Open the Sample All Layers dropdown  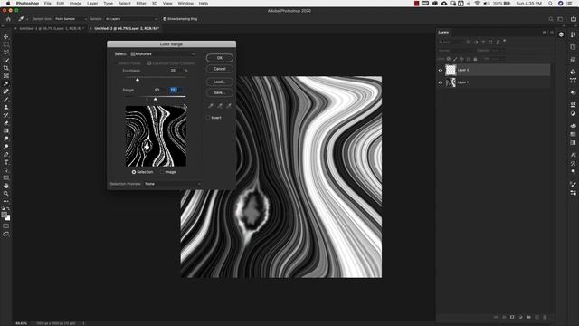coord(131,19)
